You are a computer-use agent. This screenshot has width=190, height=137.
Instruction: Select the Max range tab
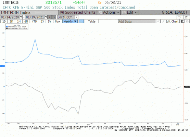(58, 22)
